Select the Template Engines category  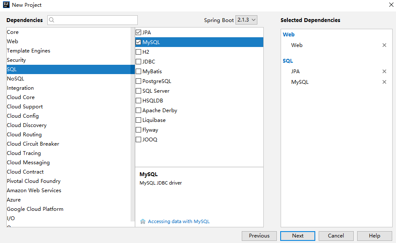tap(28, 51)
